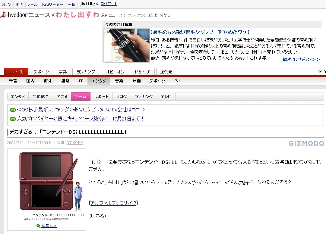Open 新着 in the category bar
Screen dimensions: 326x234
coord(13,81)
